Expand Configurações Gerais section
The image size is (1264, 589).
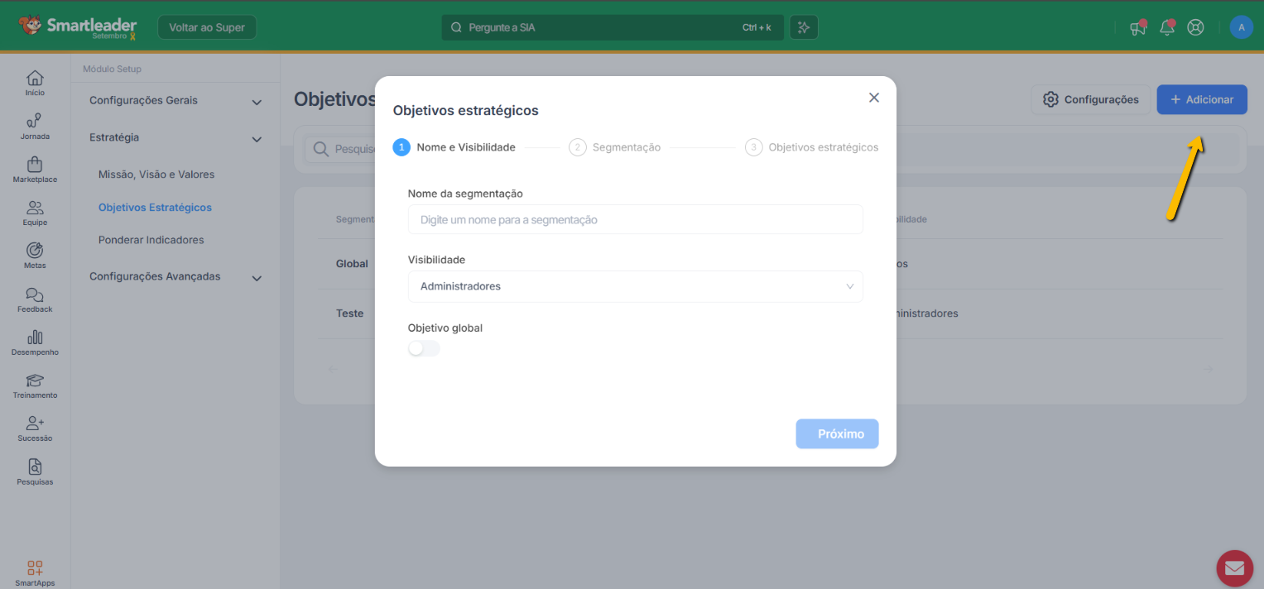pyautogui.click(x=257, y=102)
